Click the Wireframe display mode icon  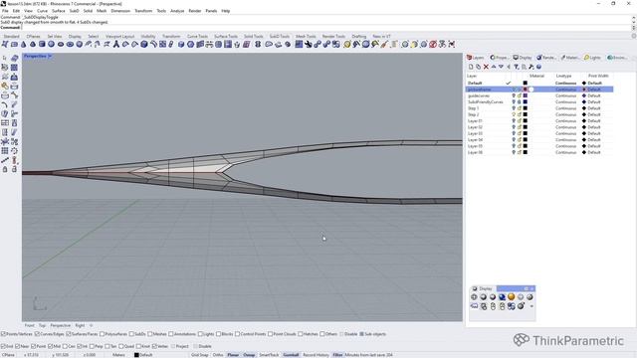tap(474, 297)
